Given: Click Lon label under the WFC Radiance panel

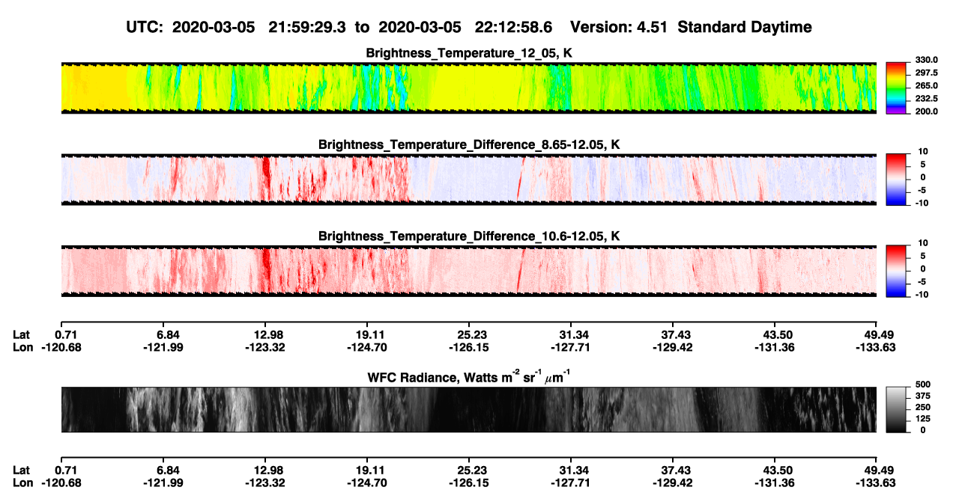Looking at the screenshot, I should (22, 483).
